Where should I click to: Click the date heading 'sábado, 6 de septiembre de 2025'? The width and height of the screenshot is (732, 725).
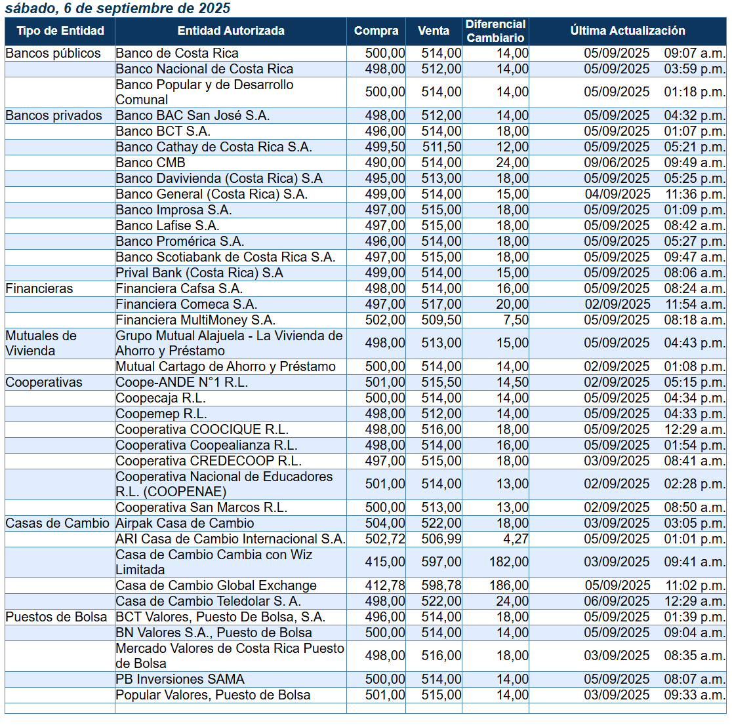(x=117, y=8)
